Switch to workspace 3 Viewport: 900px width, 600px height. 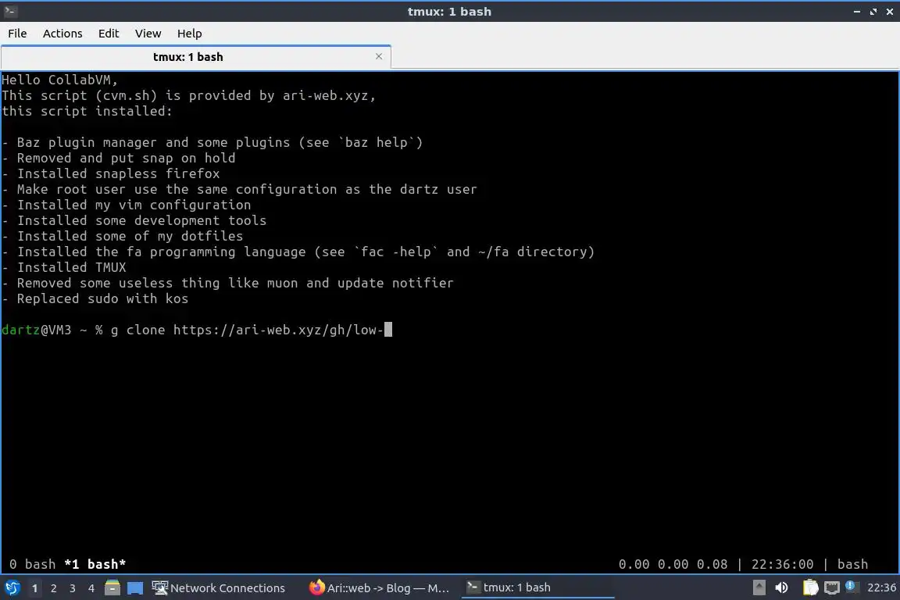(73, 588)
